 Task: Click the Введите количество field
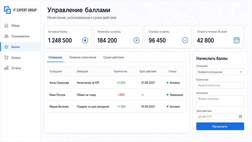220,85
